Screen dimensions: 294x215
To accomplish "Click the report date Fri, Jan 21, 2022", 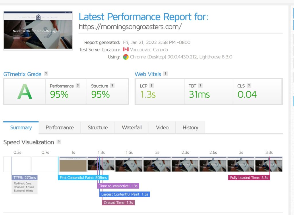I will (x=156, y=42).
